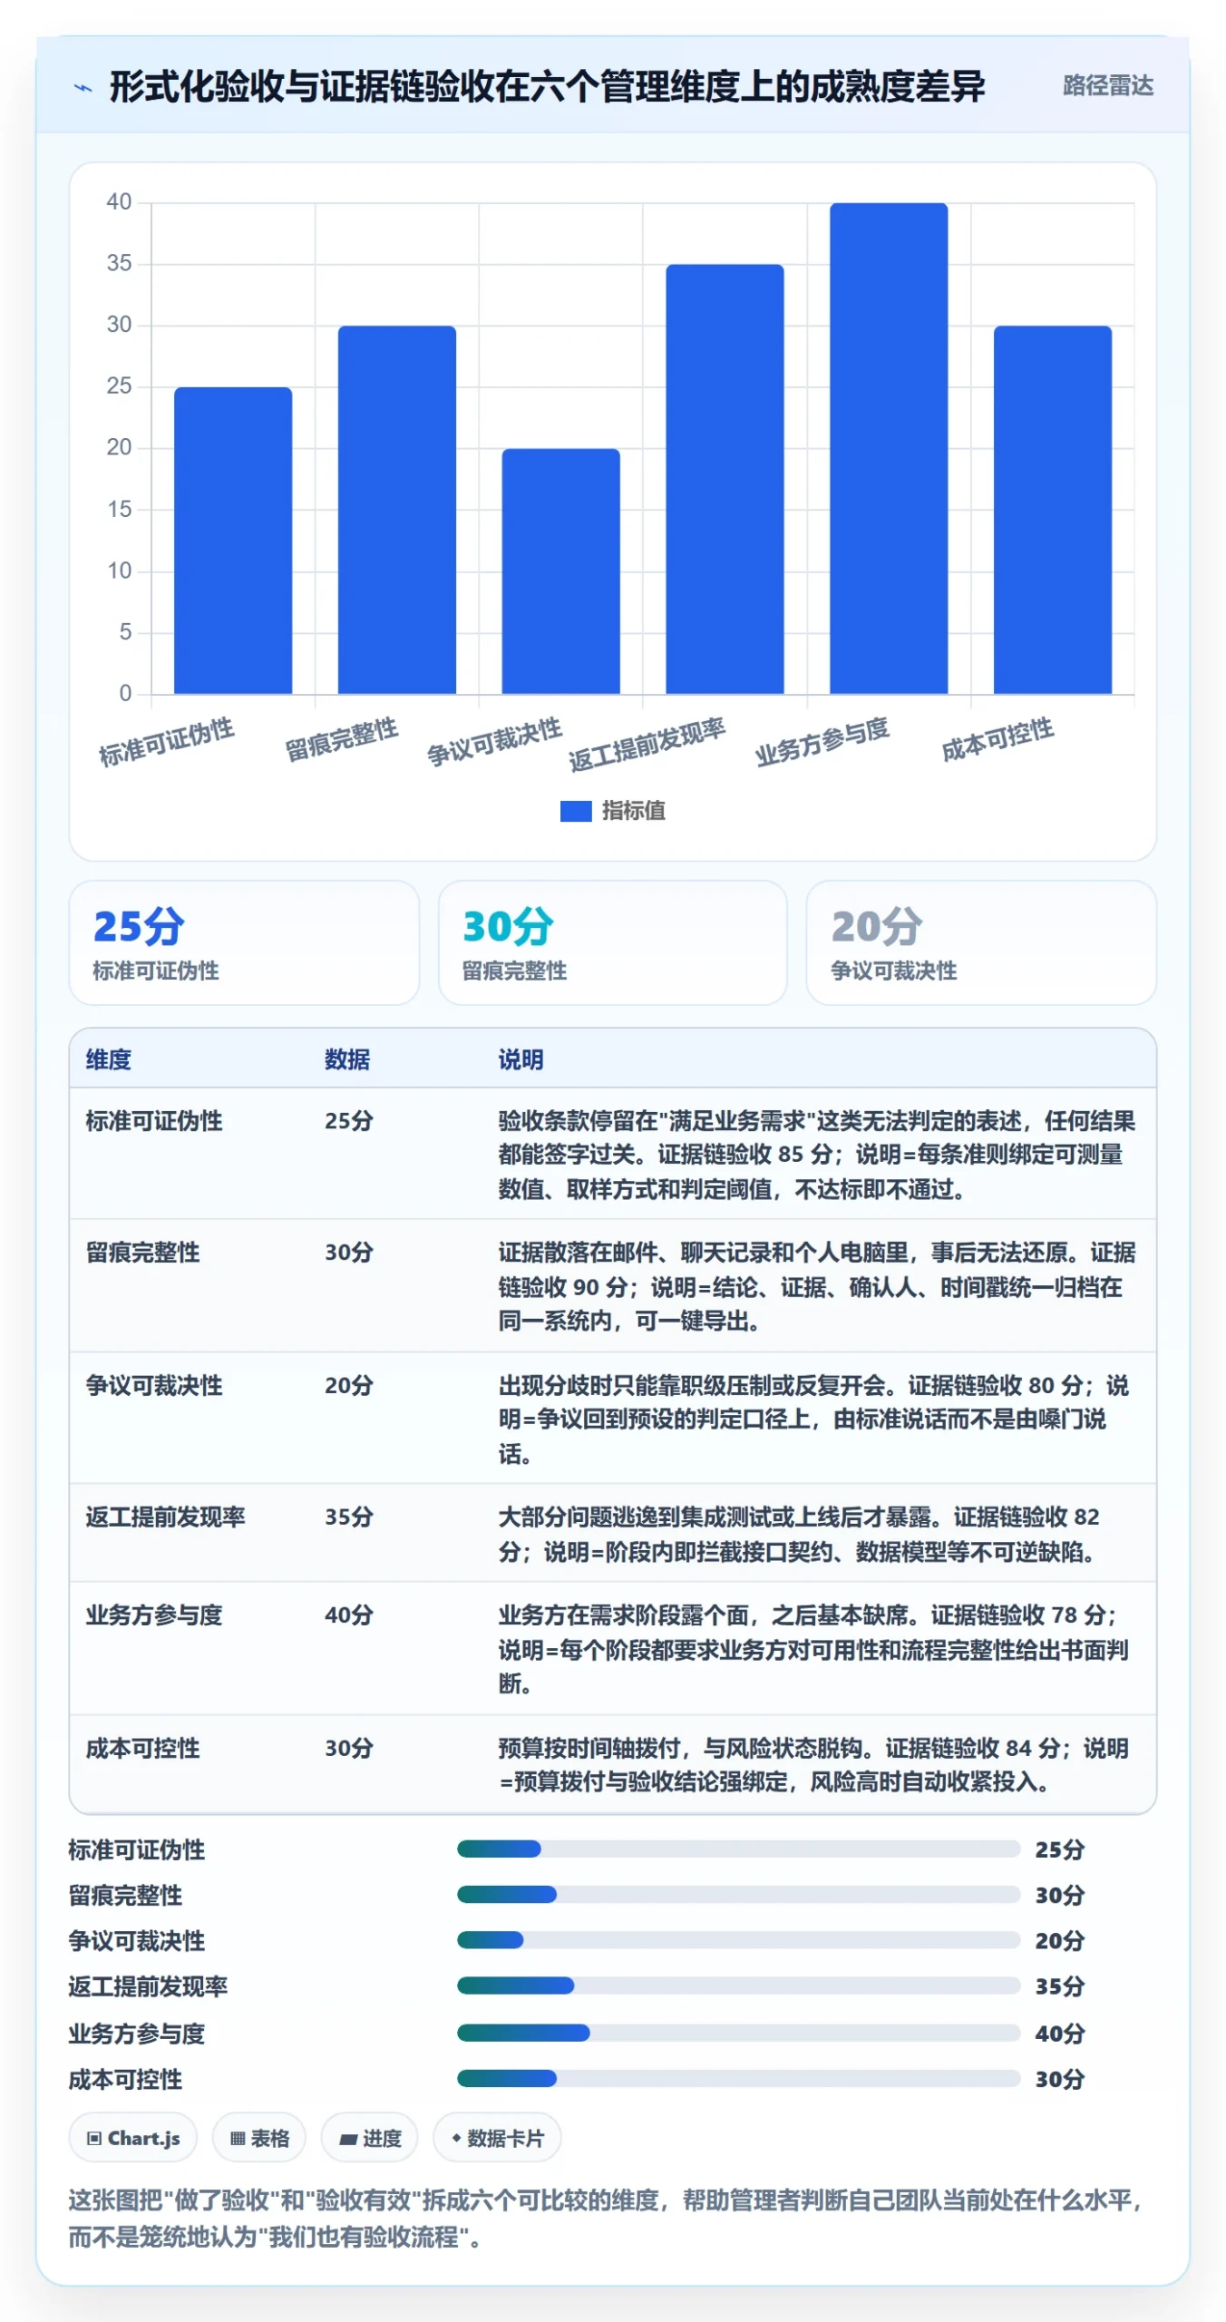This screenshot has width=1226, height=2322.
Task: Click the 留痕完整性 30分 progress bar
Action: click(738, 1895)
